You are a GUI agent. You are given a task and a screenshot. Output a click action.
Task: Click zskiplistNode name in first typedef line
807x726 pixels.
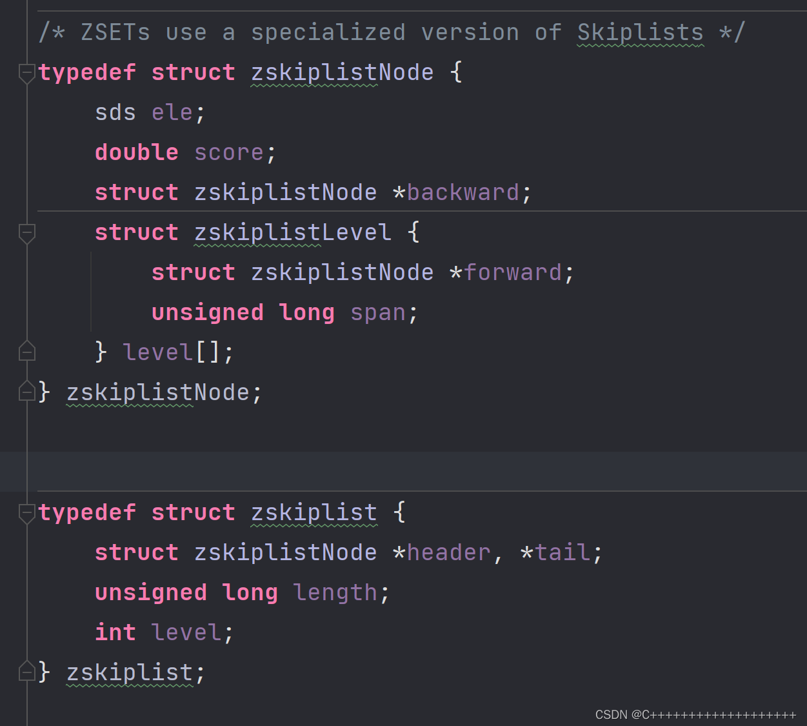tap(343, 72)
